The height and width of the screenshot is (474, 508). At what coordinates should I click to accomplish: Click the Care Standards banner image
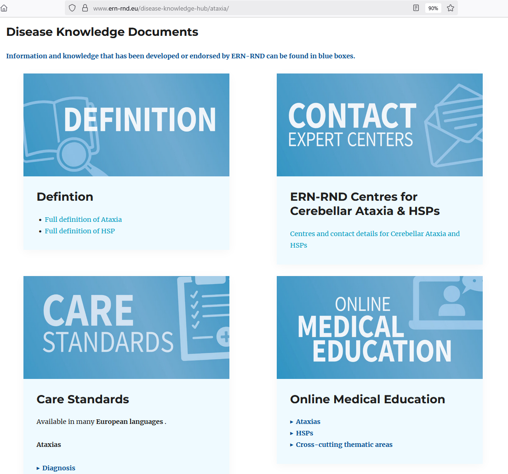[x=126, y=327]
